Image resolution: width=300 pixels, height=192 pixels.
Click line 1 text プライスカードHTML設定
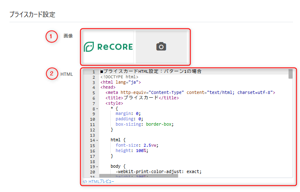(151, 71)
